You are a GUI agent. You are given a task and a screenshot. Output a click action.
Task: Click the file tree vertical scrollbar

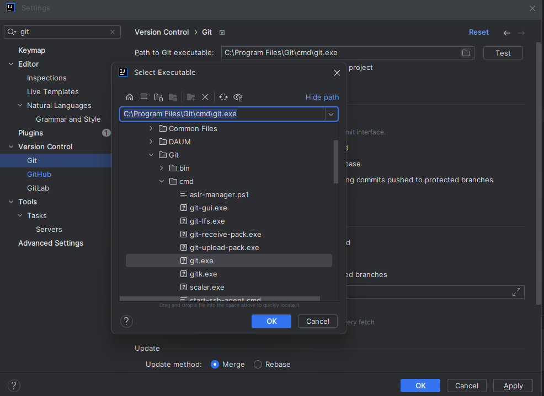click(x=335, y=162)
